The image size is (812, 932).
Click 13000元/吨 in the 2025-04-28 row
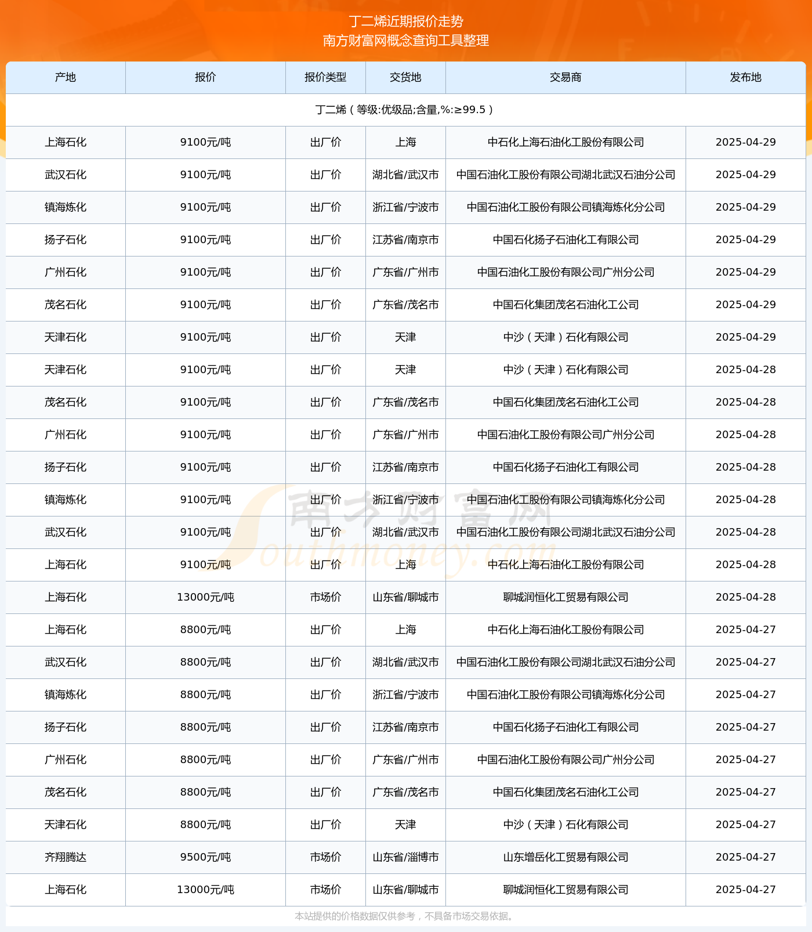click(x=205, y=597)
